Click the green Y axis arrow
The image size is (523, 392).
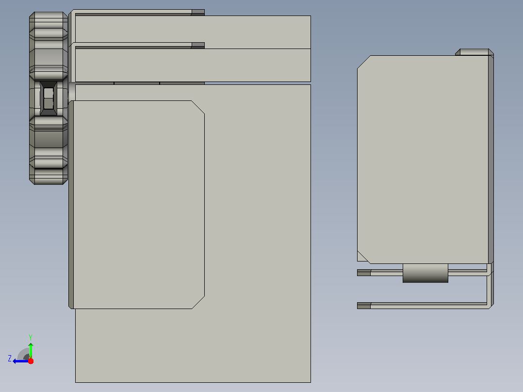[x=31, y=350]
